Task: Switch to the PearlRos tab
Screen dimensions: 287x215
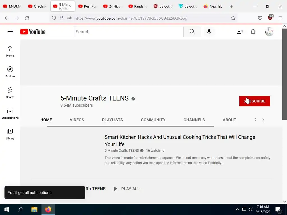Action: point(87,6)
